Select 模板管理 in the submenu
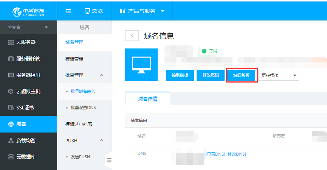 (74, 59)
